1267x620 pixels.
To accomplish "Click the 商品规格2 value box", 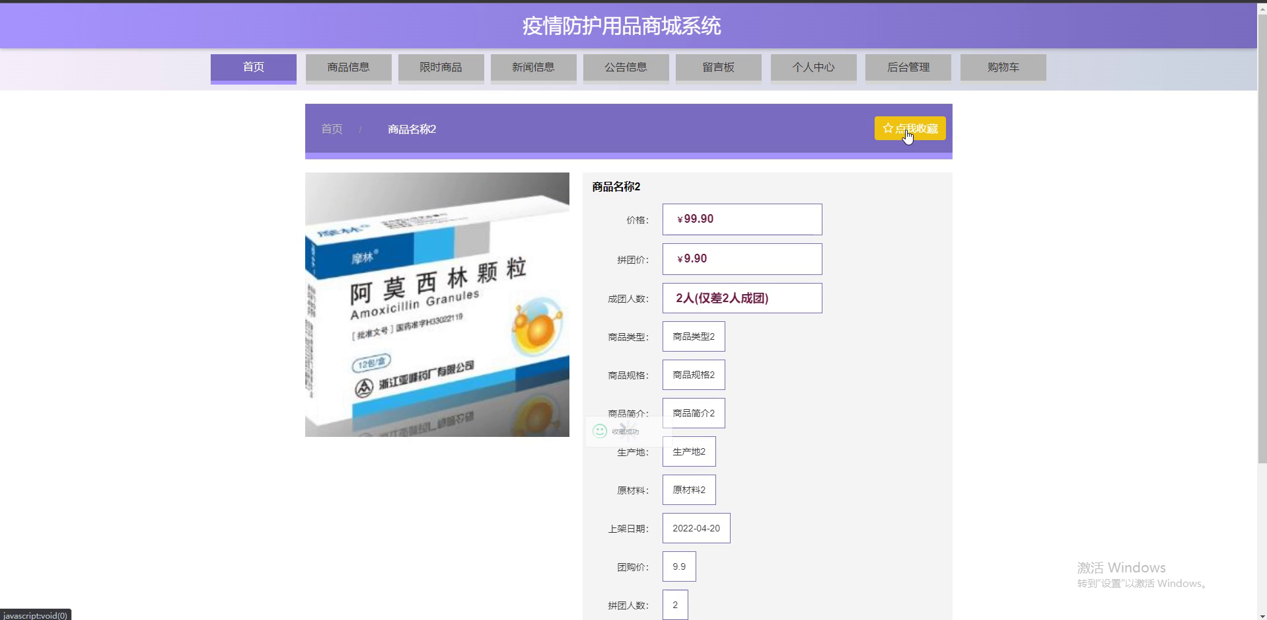I will (694, 375).
